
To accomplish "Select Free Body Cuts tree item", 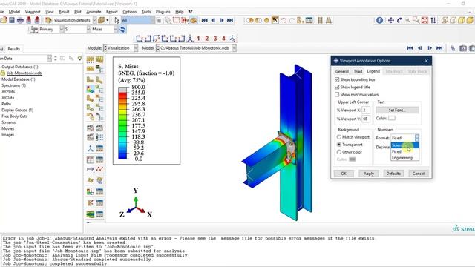I will point(15,116).
